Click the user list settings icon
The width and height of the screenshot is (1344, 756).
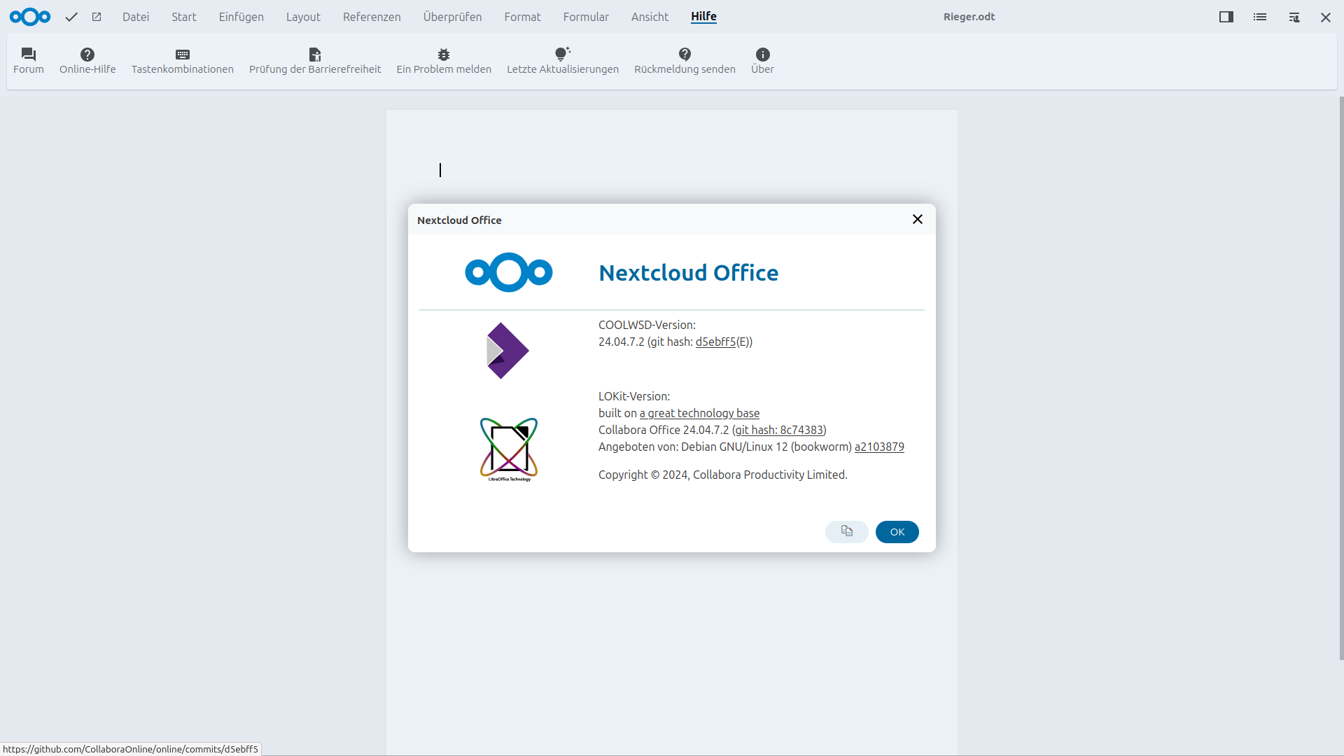pyautogui.click(x=1294, y=17)
